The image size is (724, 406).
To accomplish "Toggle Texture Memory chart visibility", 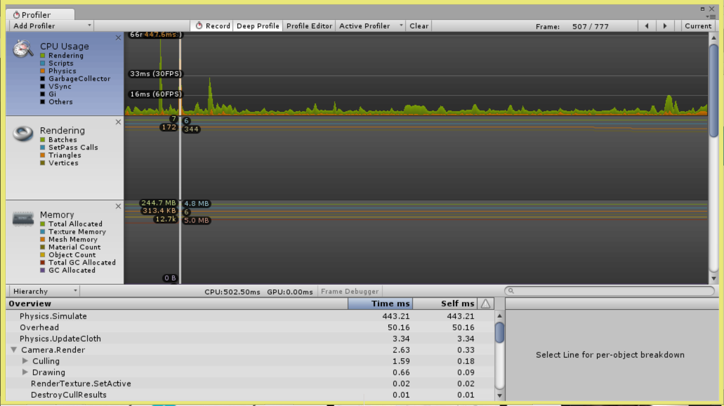I will point(43,232).
